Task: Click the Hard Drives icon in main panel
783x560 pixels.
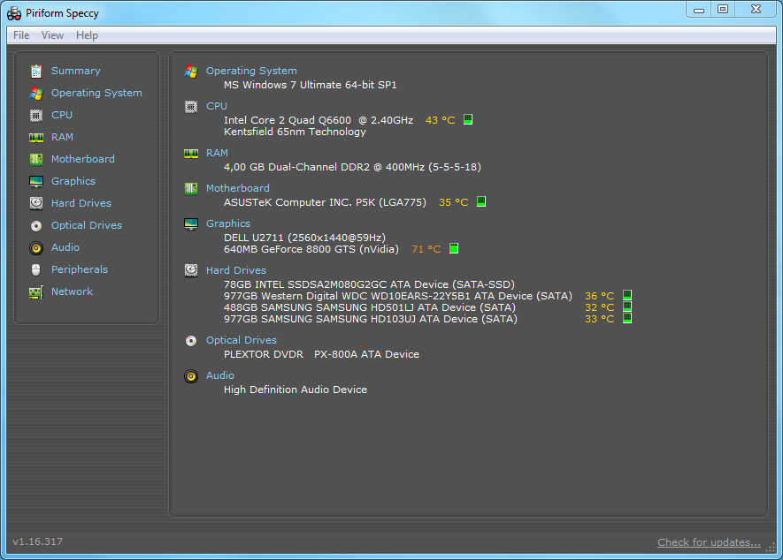Action: (191, 271)
